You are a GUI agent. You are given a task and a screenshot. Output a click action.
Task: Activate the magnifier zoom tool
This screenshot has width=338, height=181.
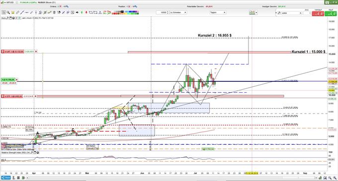click(8, 12)
